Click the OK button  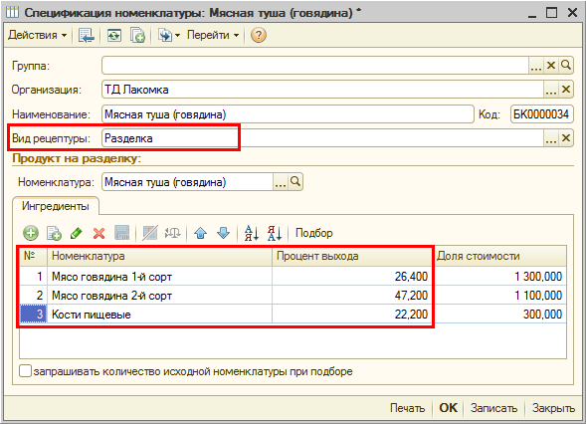448,407
